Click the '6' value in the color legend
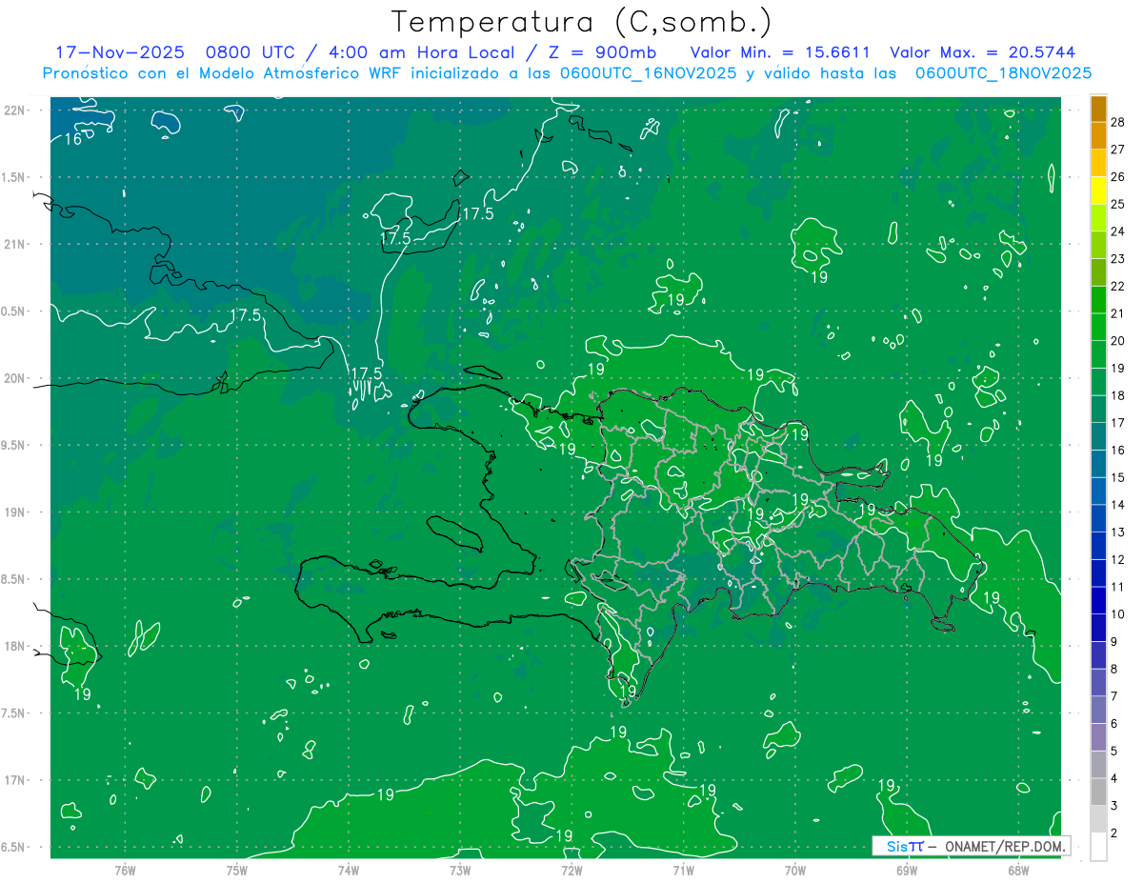 (x=1115, y=724)
